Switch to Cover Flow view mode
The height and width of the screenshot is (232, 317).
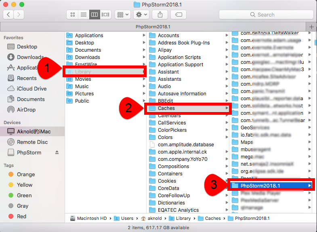click(105, 15)
